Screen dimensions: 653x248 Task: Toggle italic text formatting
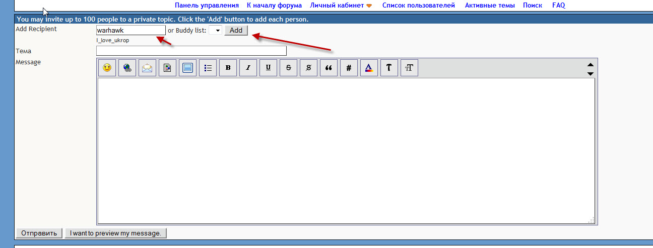248,68
